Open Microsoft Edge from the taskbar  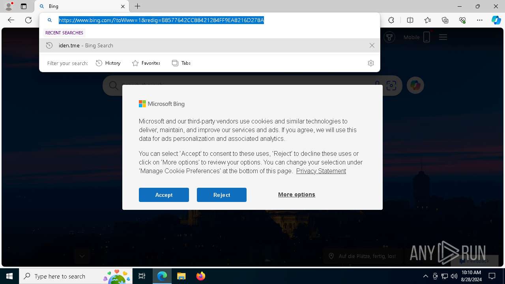click(162, 276)
